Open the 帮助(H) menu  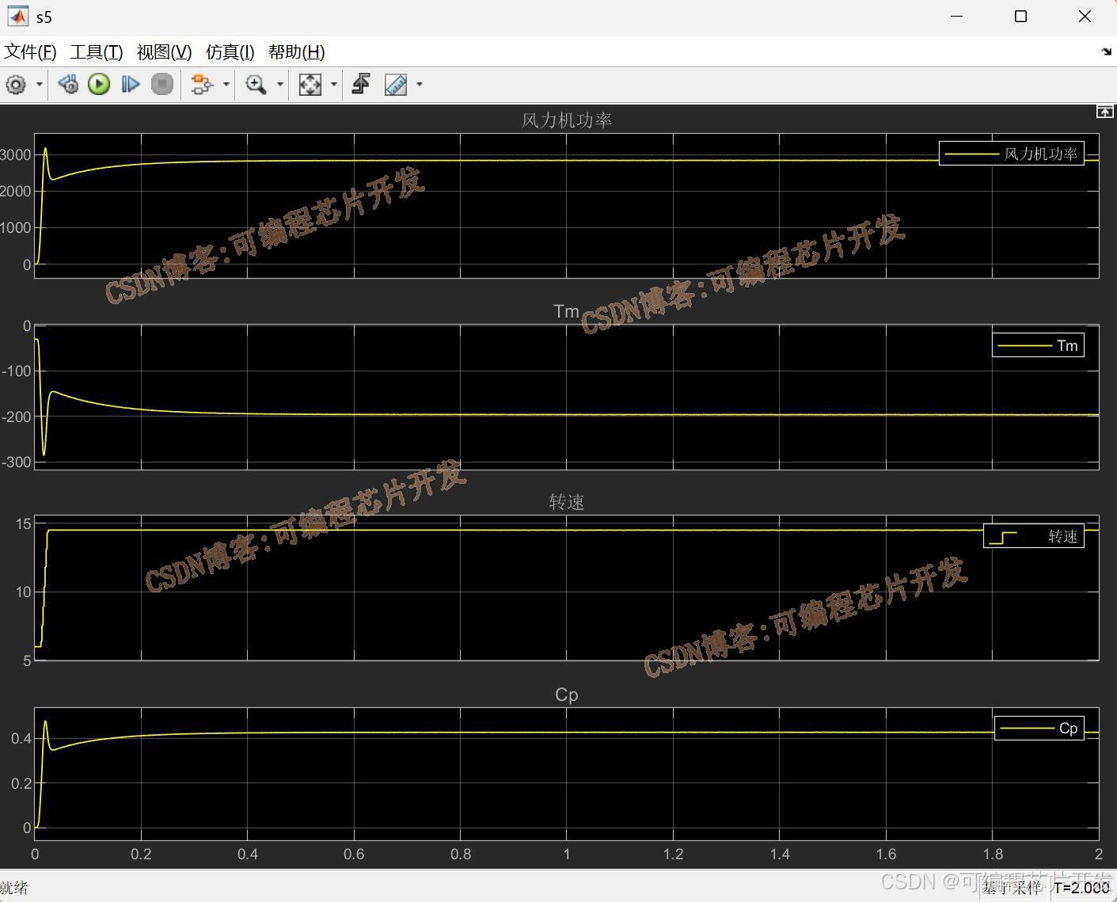[x=296, y=52]
